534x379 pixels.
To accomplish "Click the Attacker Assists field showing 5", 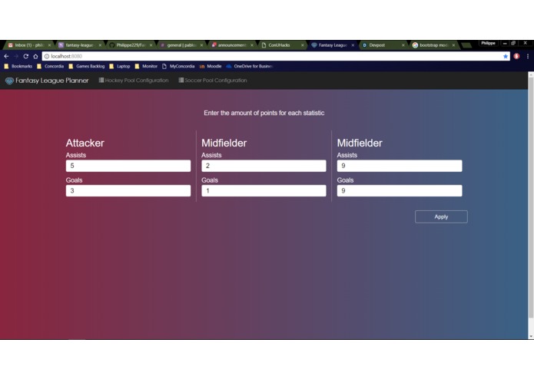I will (x=128, y=166).
